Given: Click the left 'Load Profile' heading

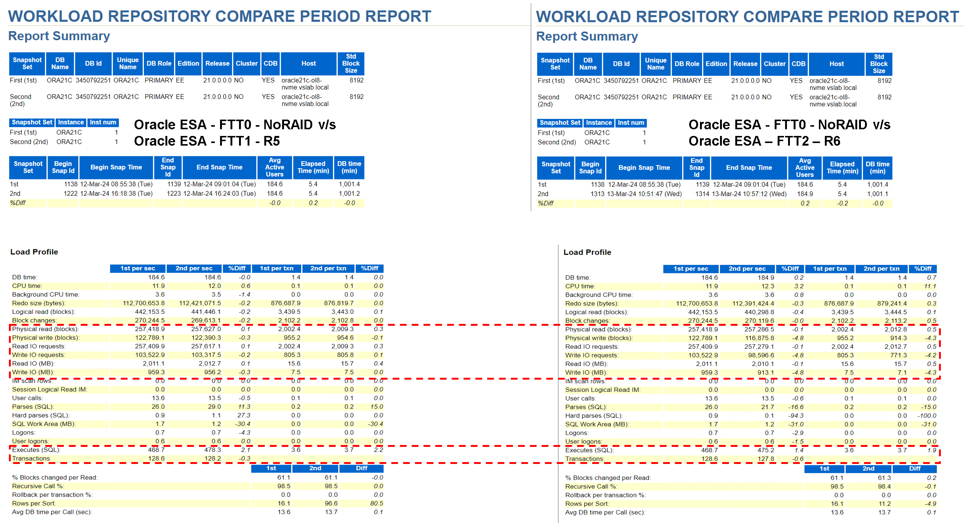Looking at the screenshot, I should click(x=34, y=252).
